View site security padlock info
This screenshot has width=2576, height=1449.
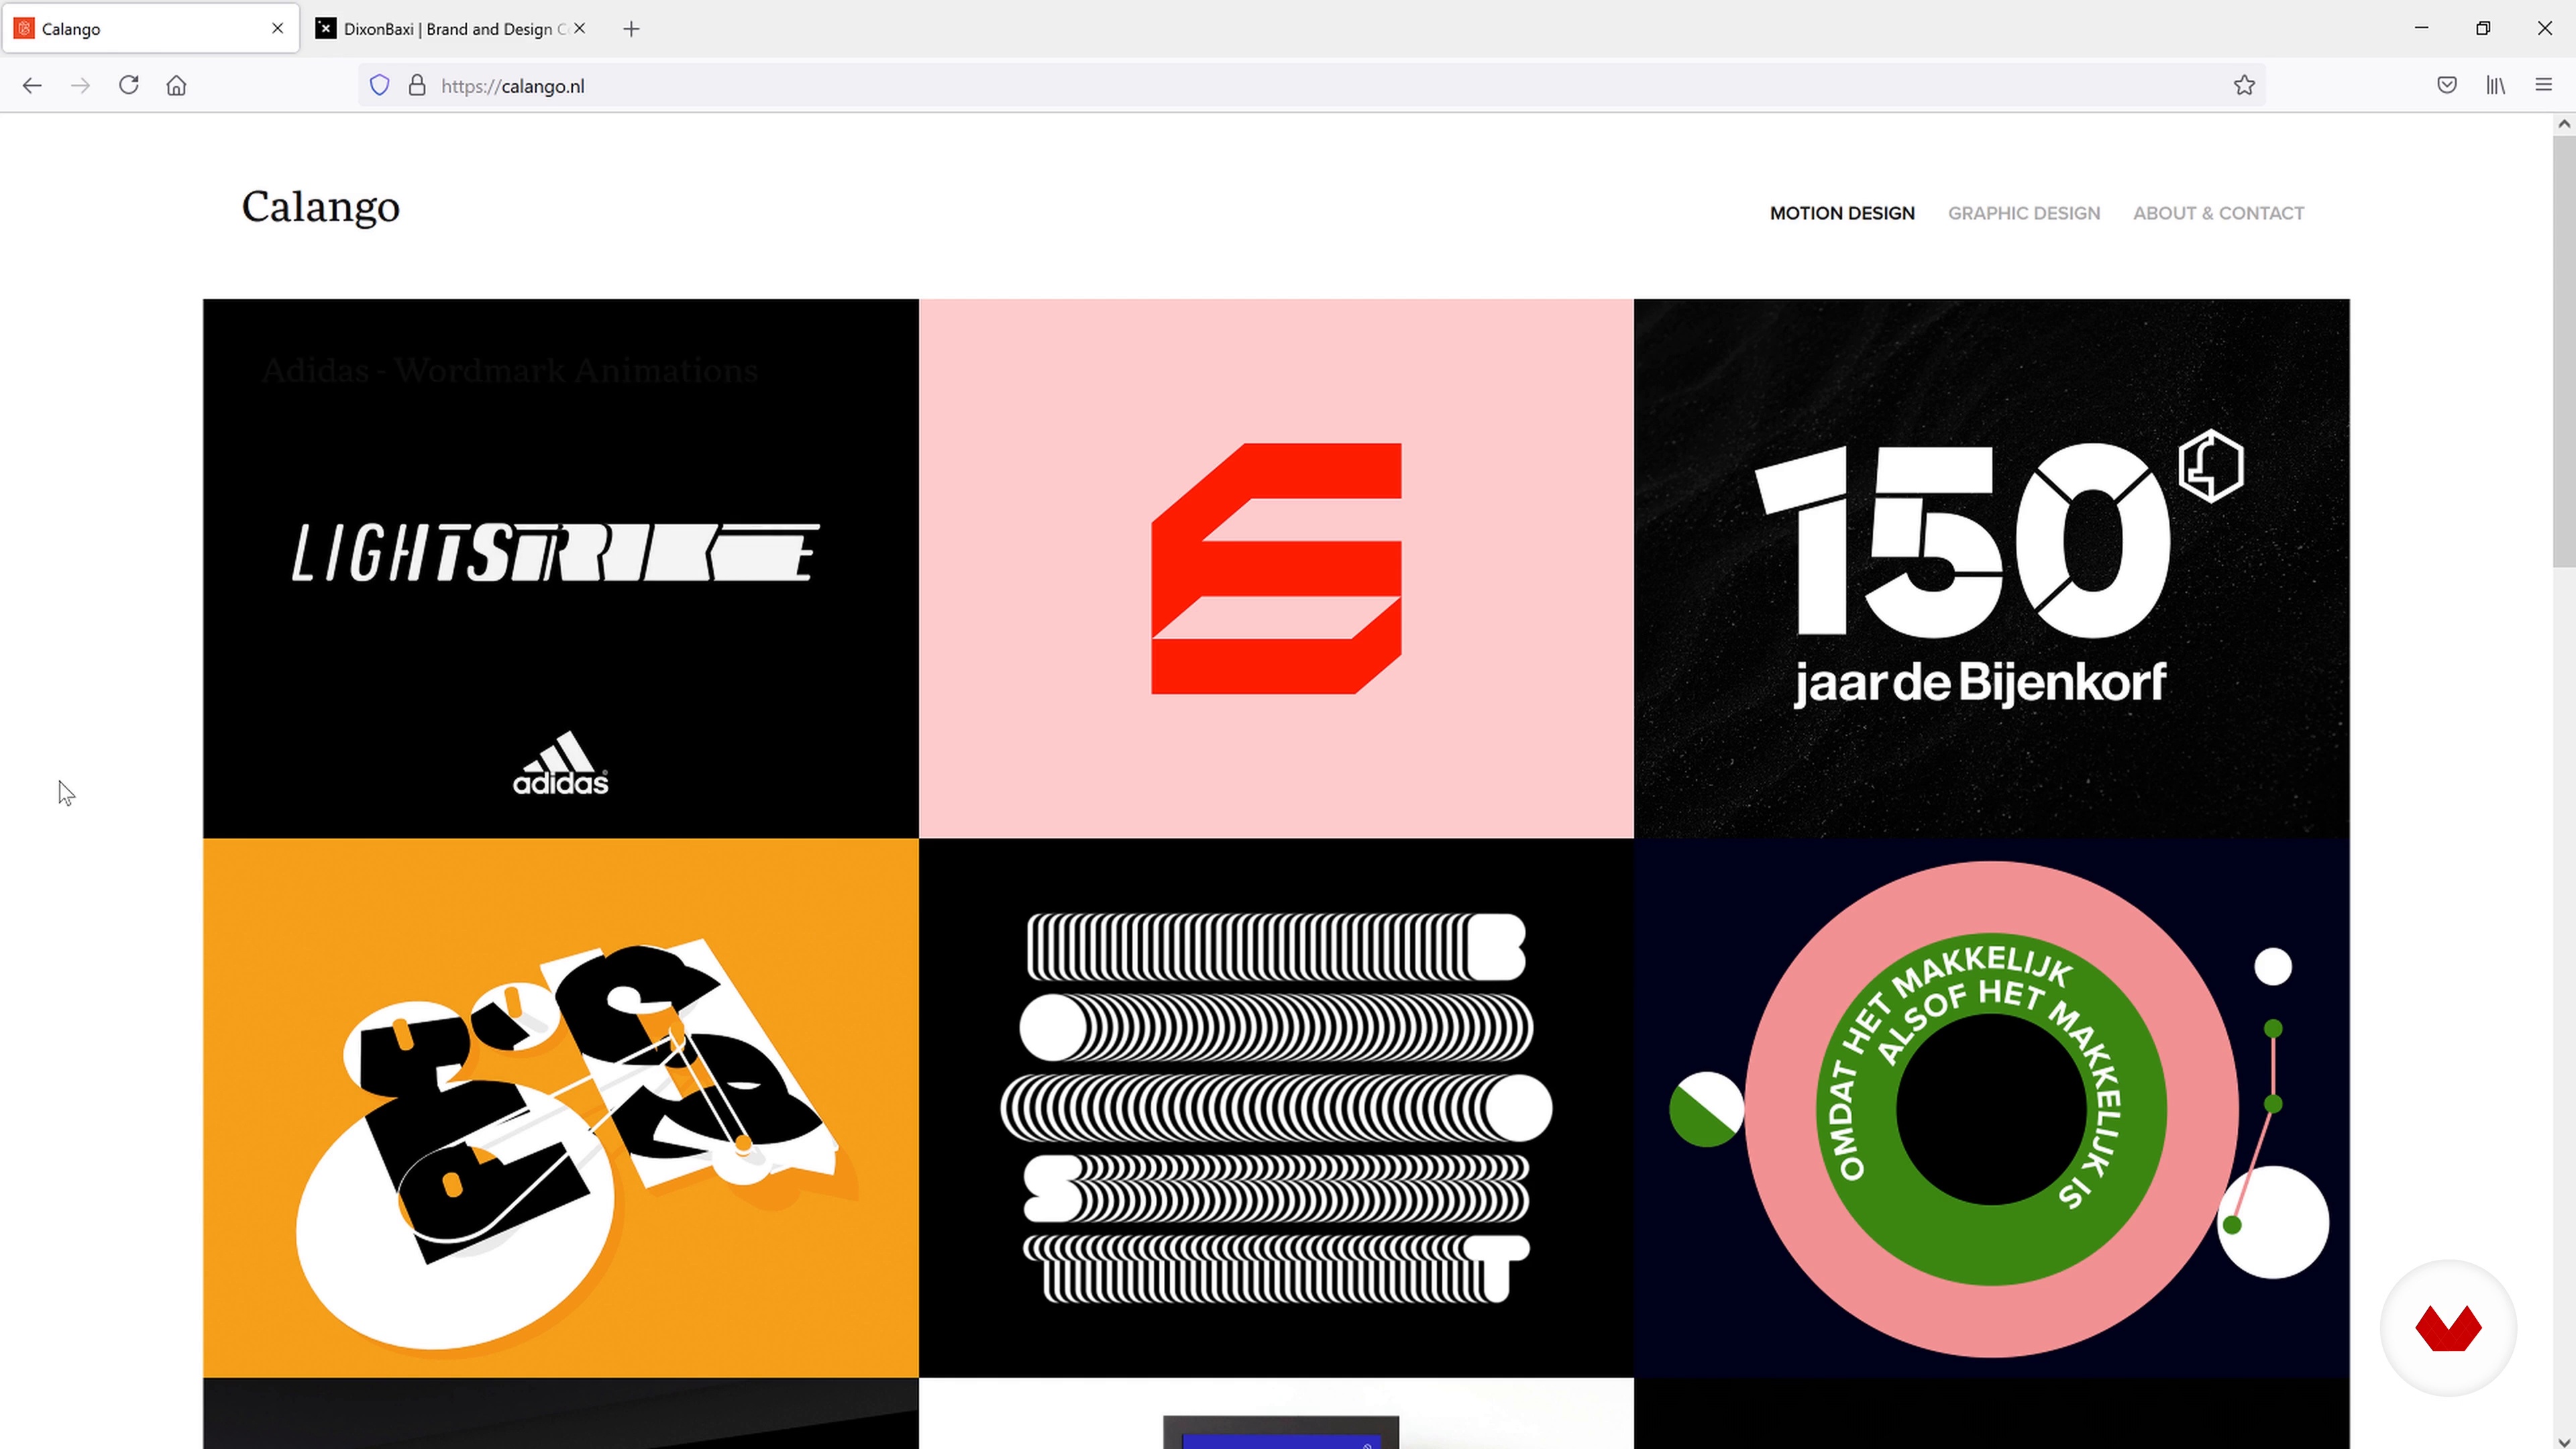pos(417,86)
